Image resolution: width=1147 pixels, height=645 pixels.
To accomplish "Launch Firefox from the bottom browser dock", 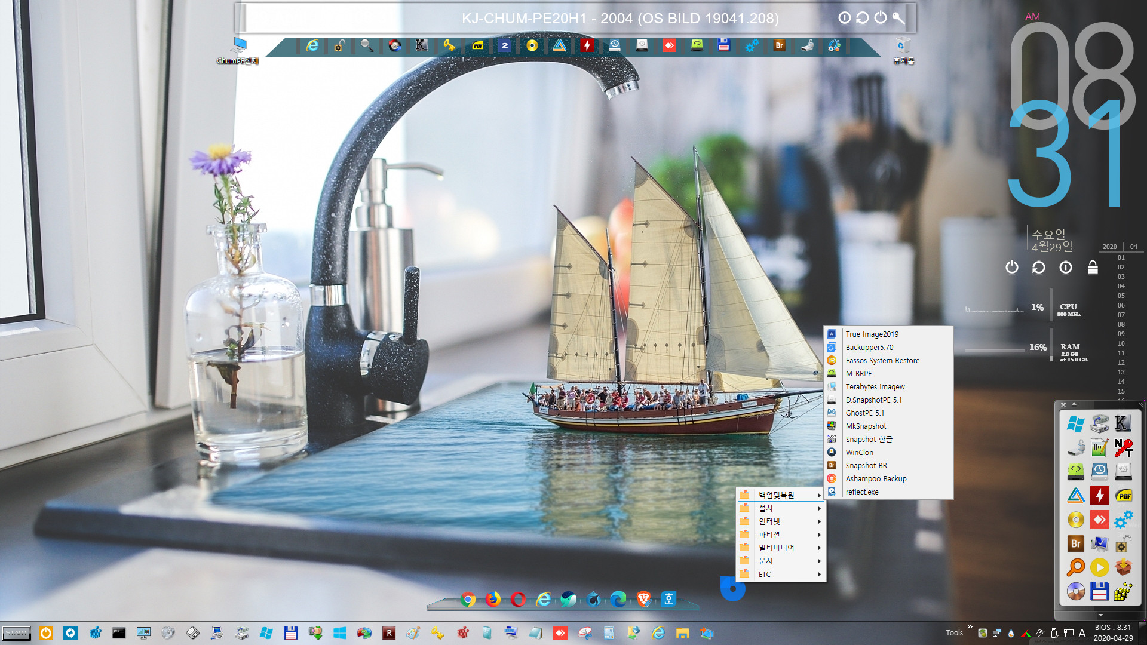I will (x=493, y=599).
